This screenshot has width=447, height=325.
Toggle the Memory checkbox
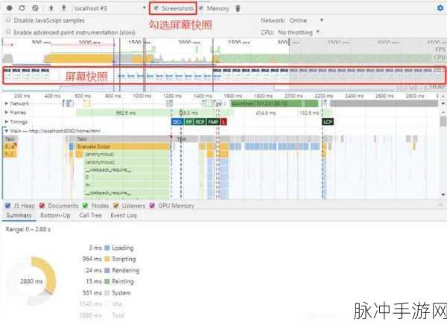[x=201, y=8]
